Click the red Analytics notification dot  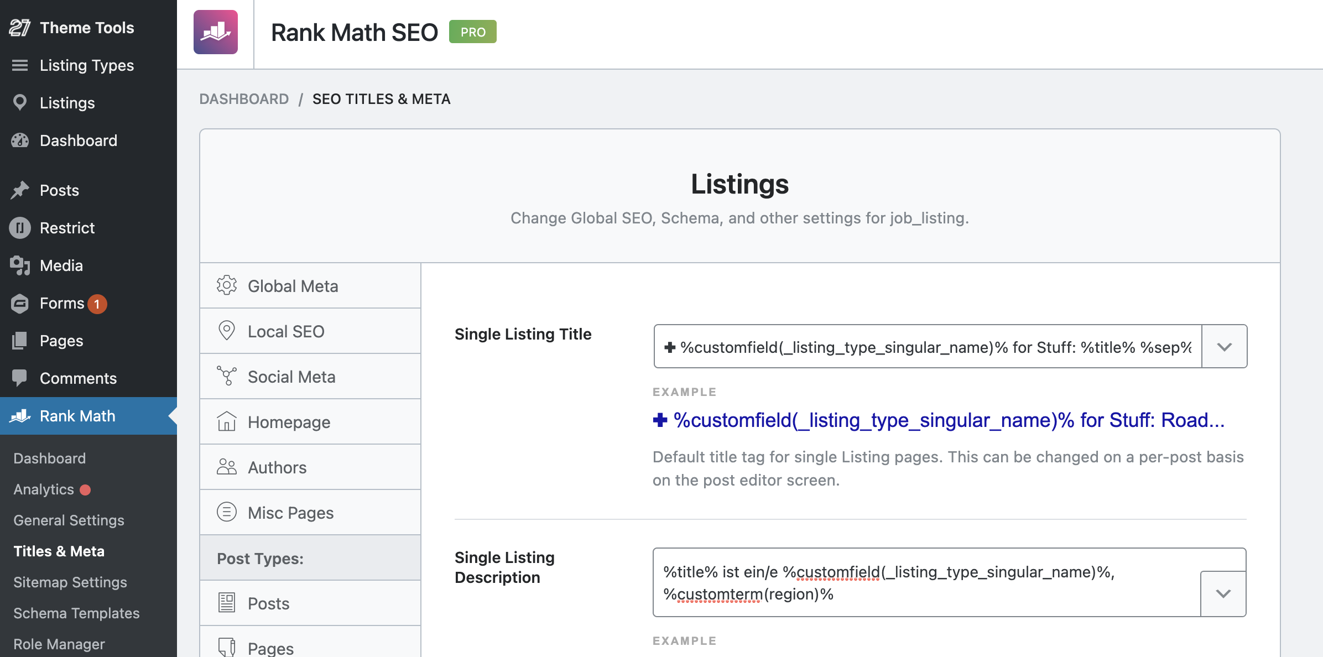pyautogui.click(x=85, y=490)
